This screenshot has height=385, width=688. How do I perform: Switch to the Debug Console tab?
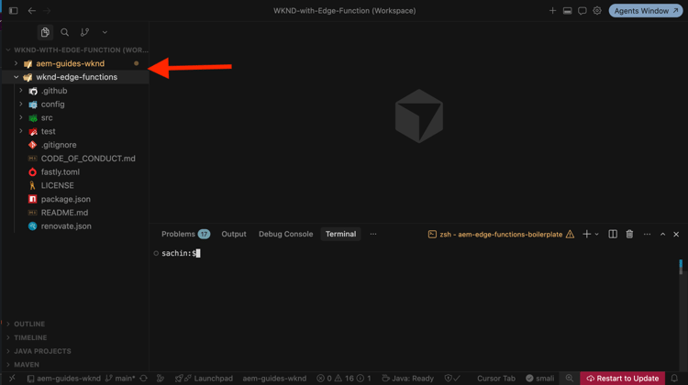(285, 234)
